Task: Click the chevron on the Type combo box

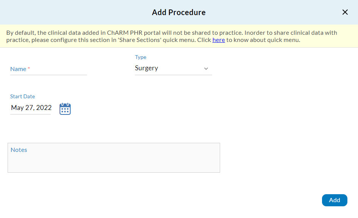Action: pyautogui.click(x=206, y=69)
